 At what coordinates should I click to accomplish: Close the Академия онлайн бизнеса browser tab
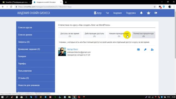(x=61, y=2)
